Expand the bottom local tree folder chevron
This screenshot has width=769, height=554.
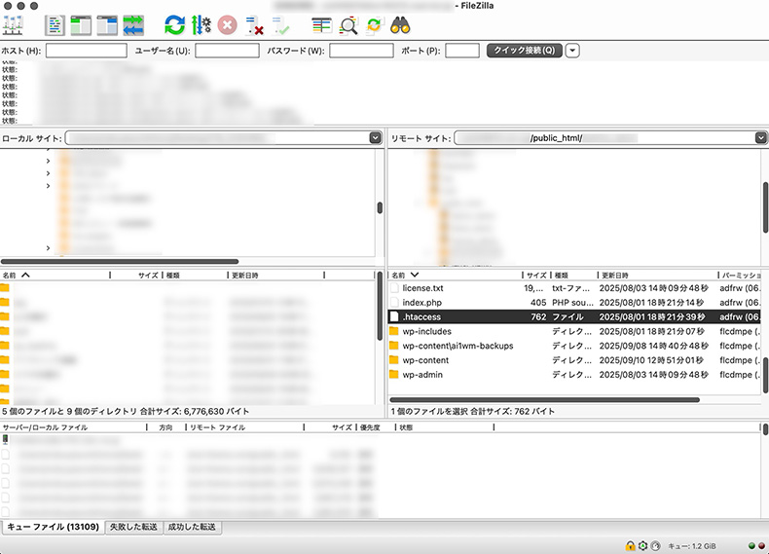point(48,248)
